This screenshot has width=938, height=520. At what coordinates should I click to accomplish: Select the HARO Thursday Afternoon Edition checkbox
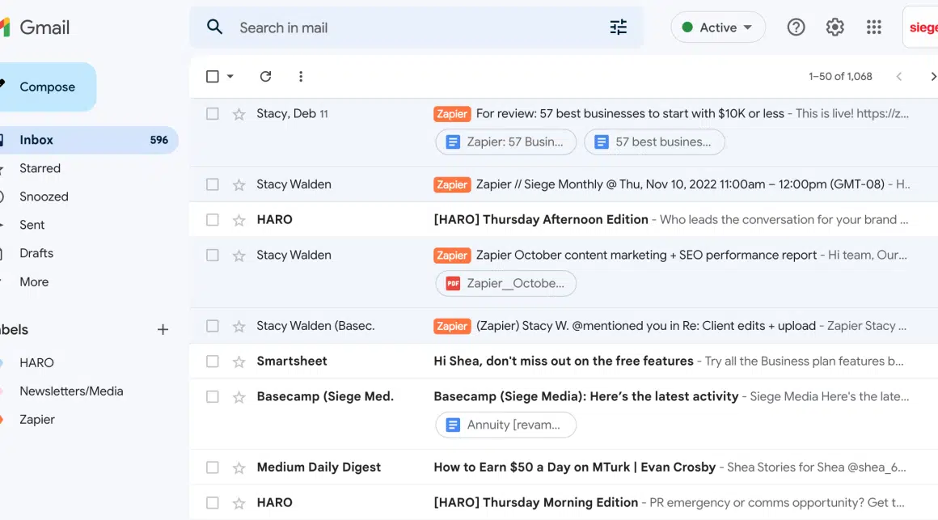pyautogui.click(x=213, y=220)
